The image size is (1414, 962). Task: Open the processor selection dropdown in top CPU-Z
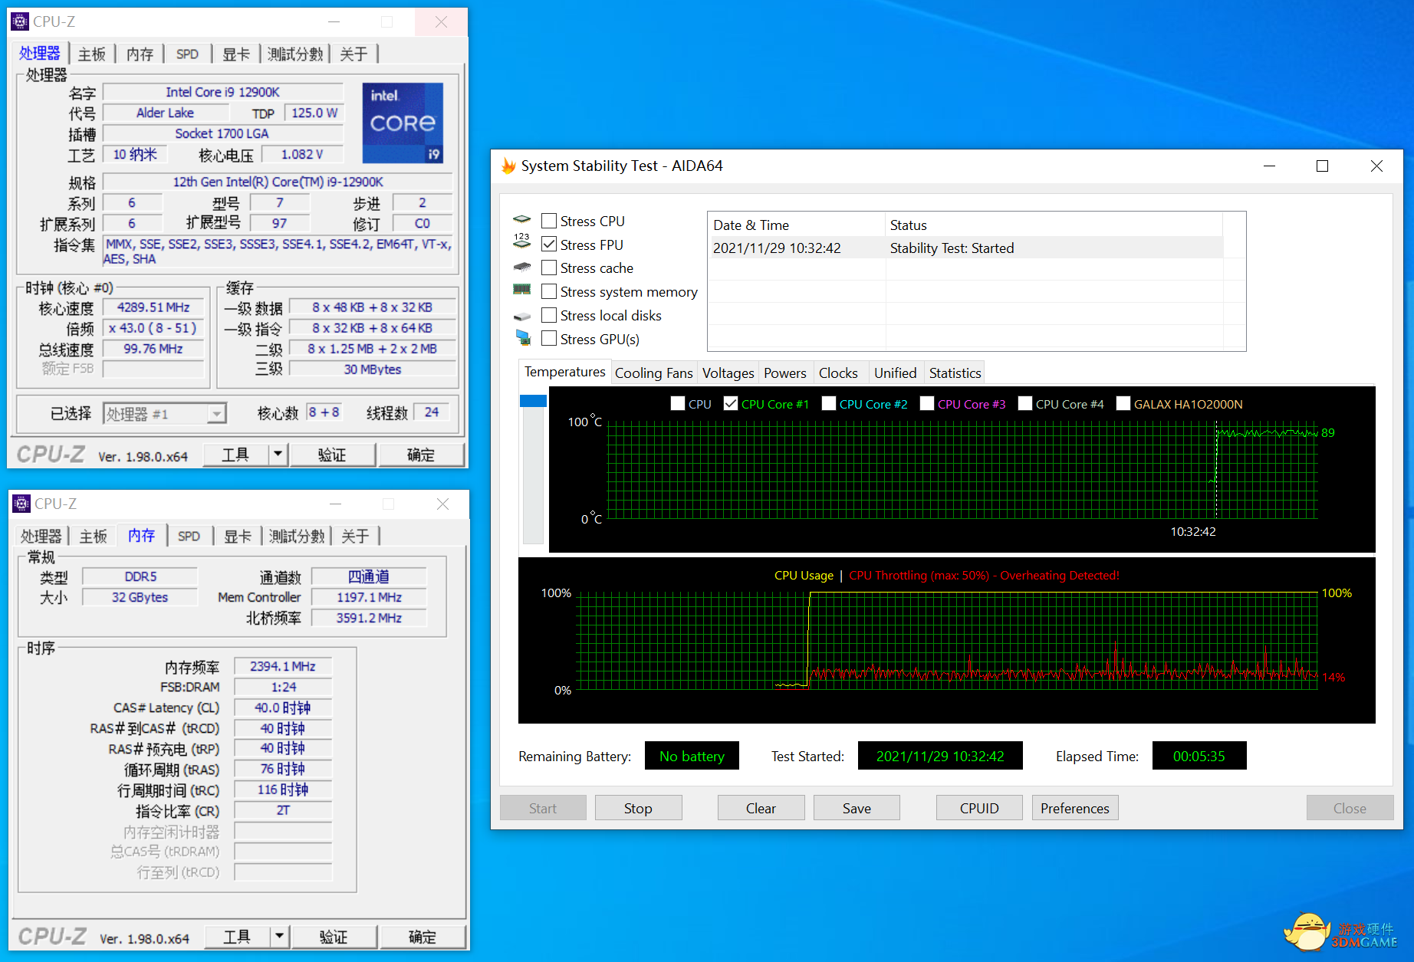coord(217,414)
